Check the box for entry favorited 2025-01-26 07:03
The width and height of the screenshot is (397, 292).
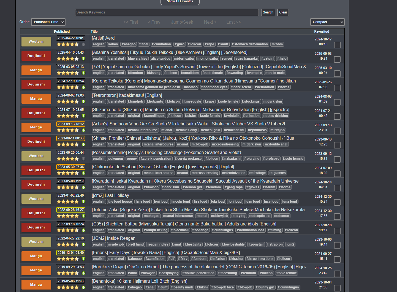pos(337,88)
